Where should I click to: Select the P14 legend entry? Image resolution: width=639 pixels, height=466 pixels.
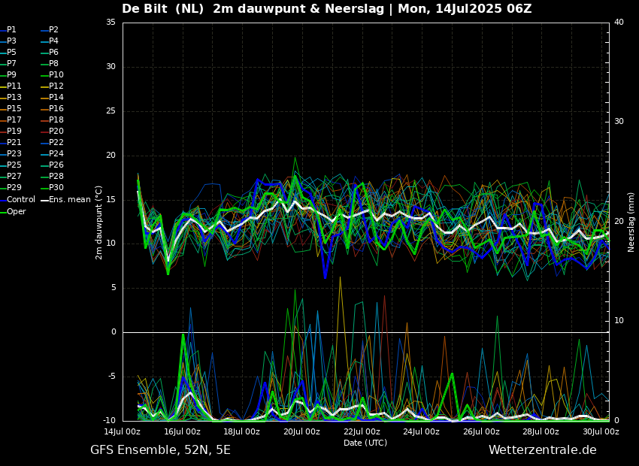(52, 98)
